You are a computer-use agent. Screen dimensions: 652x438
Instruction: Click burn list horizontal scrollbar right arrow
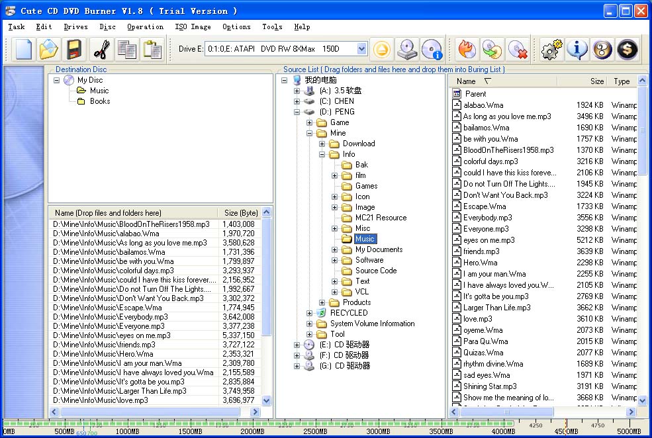click(x=256, y=412)
